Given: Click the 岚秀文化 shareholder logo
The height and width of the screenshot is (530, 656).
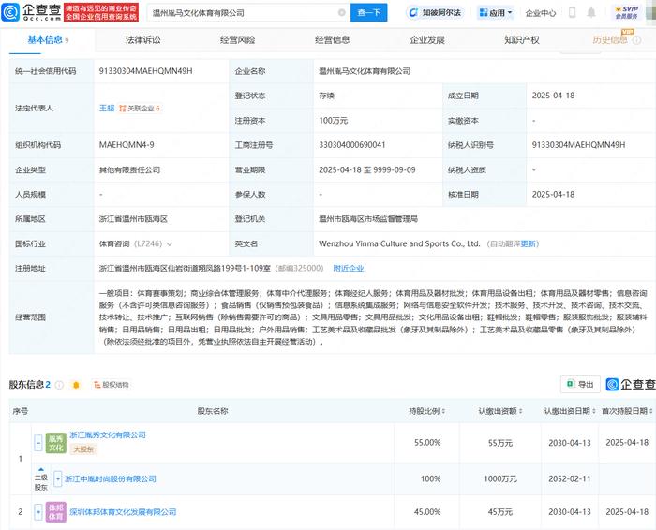Looking at the screenshot, I should [56, 443].
